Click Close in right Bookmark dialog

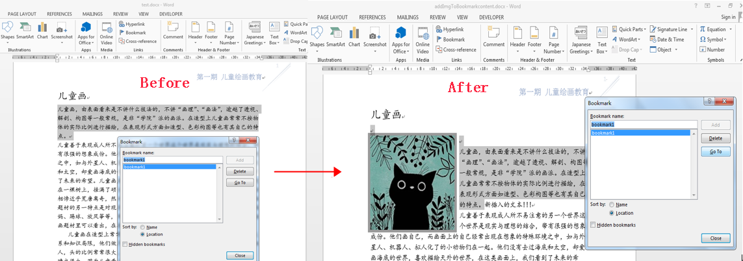(x=716, y=239)
